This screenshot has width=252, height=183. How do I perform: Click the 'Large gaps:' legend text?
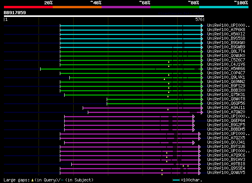(17, 180)
